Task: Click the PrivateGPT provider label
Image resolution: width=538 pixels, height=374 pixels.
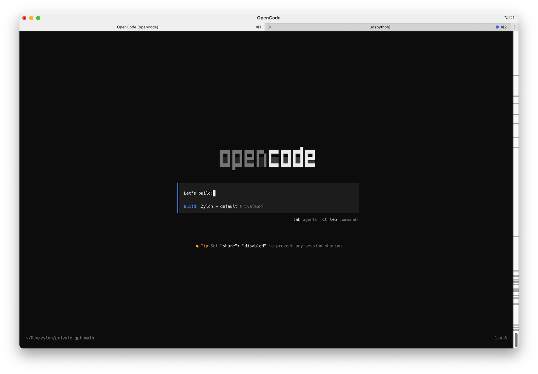Action: 252,206
